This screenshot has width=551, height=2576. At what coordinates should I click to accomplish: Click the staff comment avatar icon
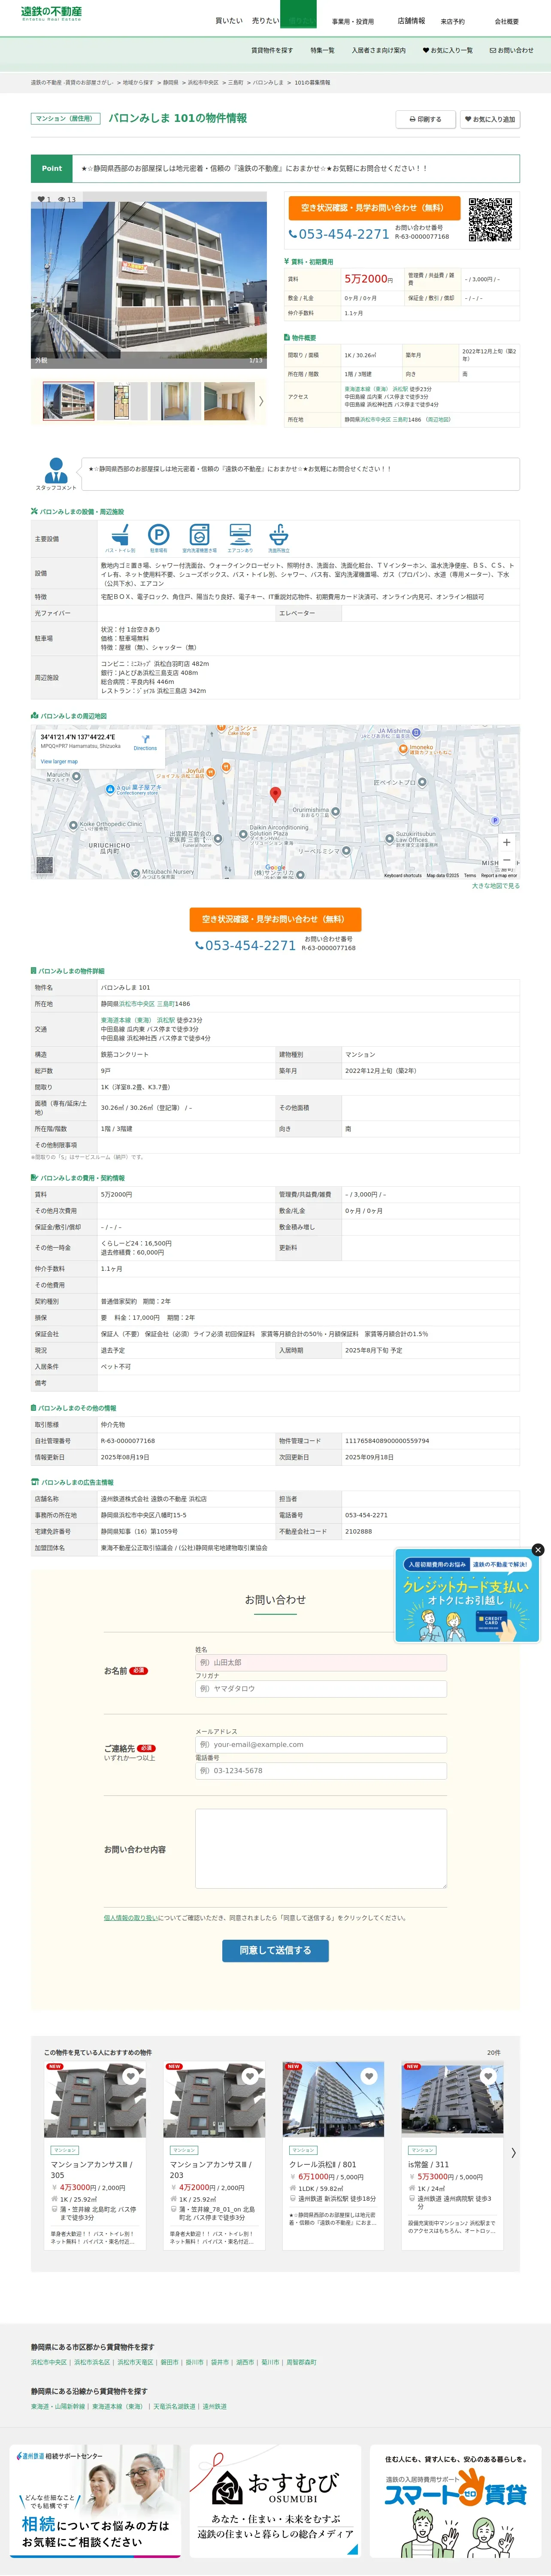(x=56, y=470)
